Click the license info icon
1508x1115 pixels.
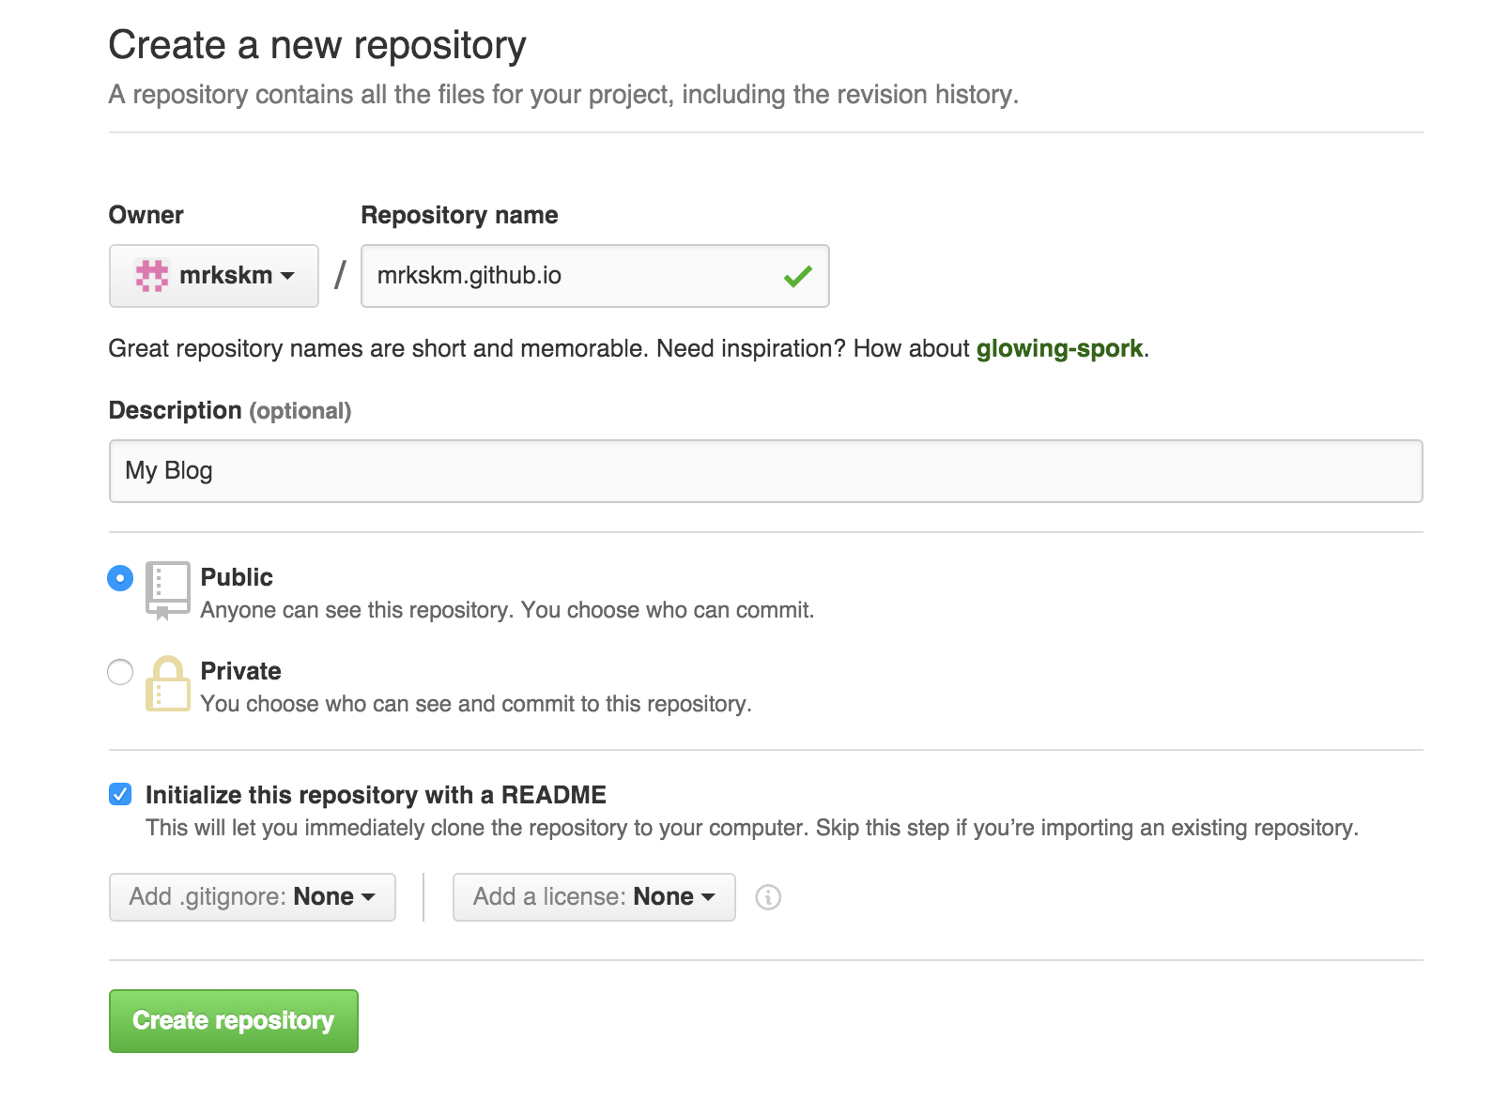(x=768, y=897)
